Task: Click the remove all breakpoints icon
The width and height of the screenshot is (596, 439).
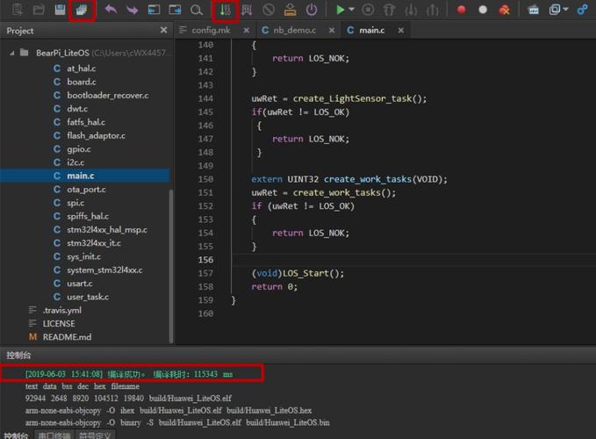Action: pyautogui.click(x=505, y=10)
